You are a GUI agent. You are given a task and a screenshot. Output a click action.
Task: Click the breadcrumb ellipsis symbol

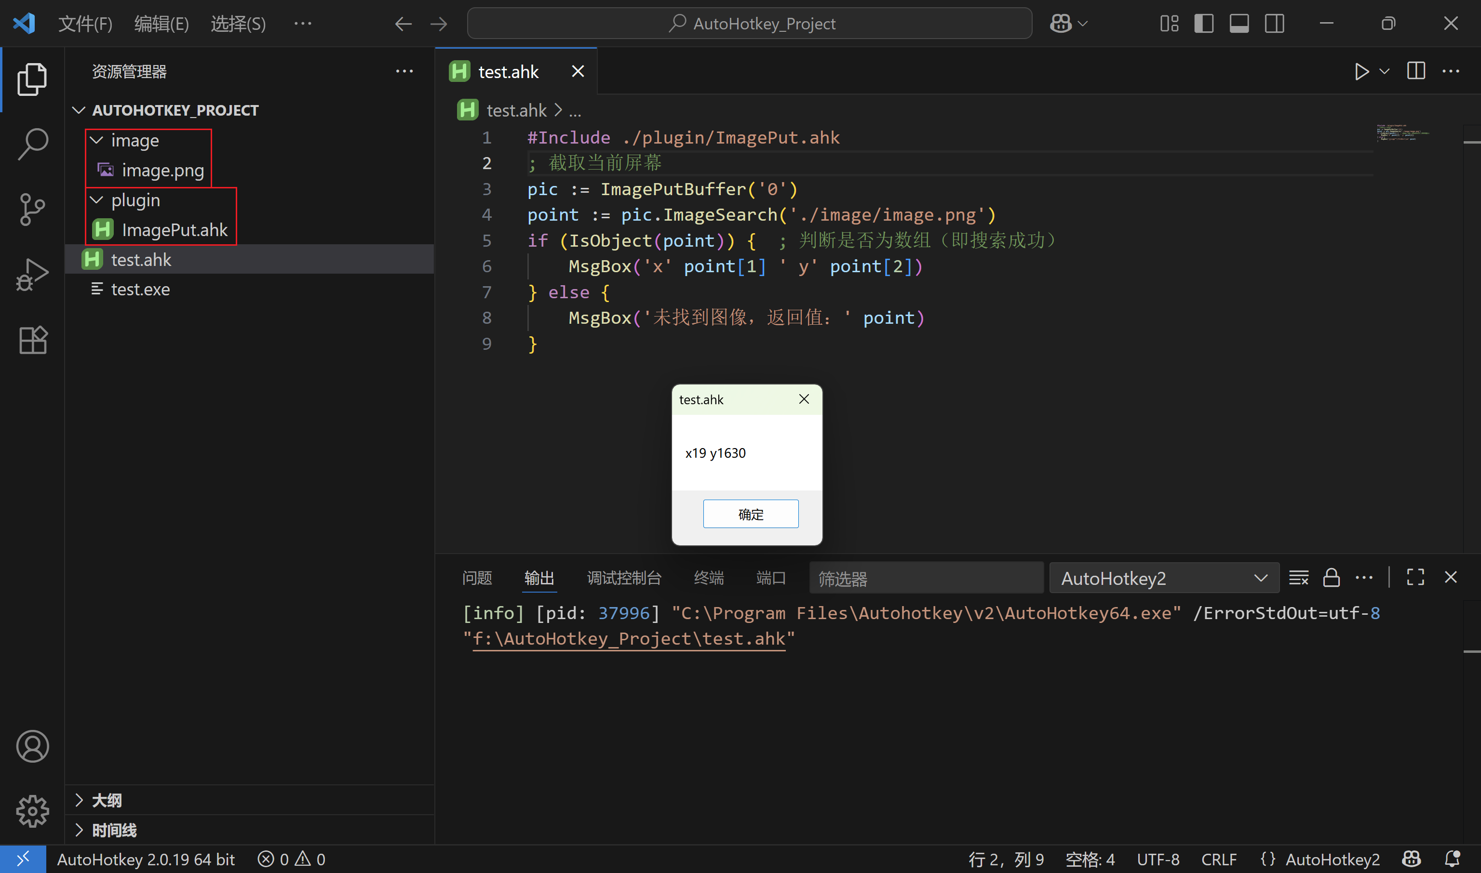tap(575, 111)
